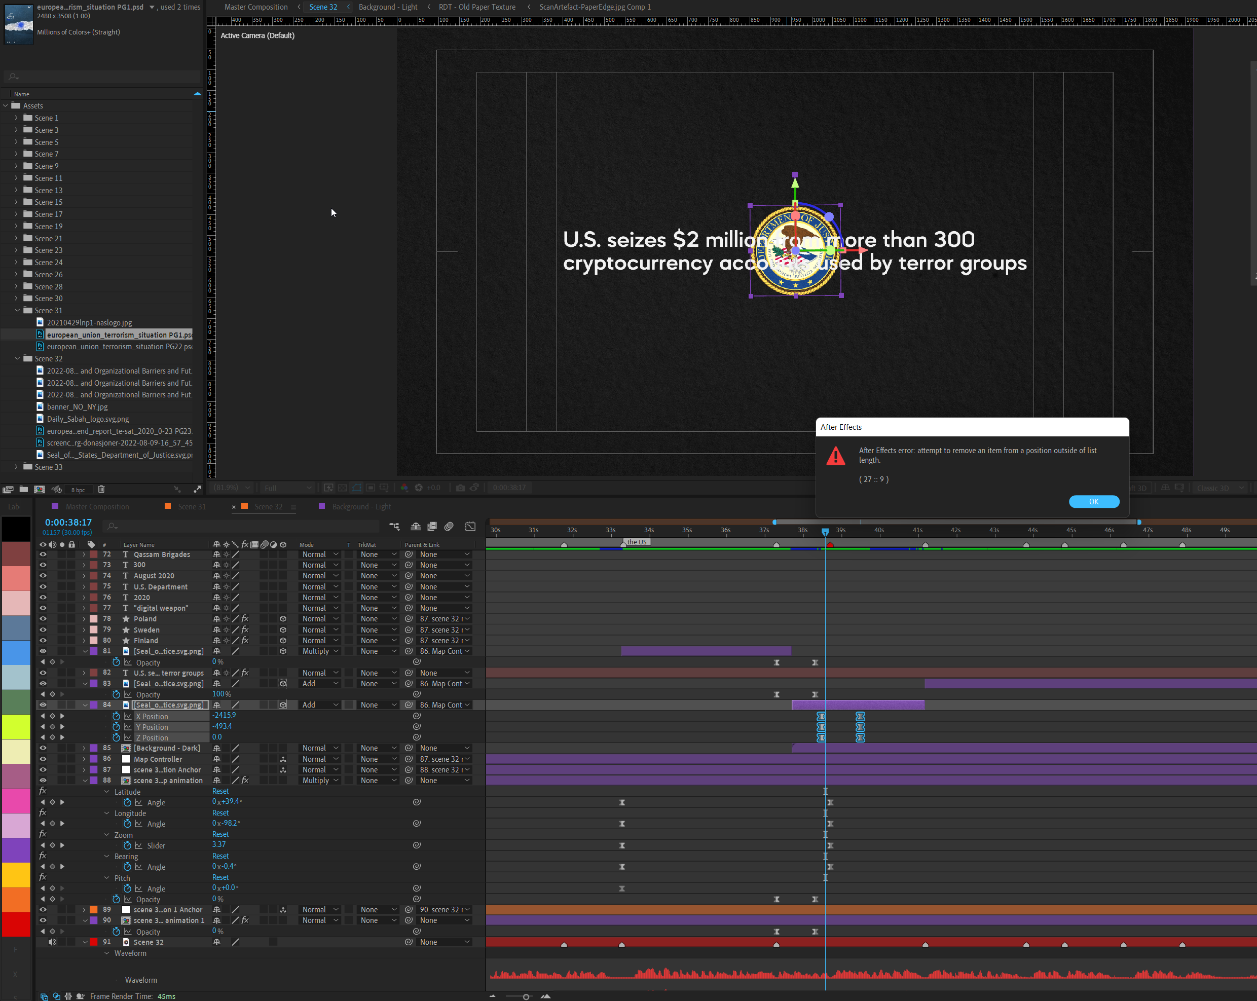Create new composition from Project panel

(x=40, y=489)
